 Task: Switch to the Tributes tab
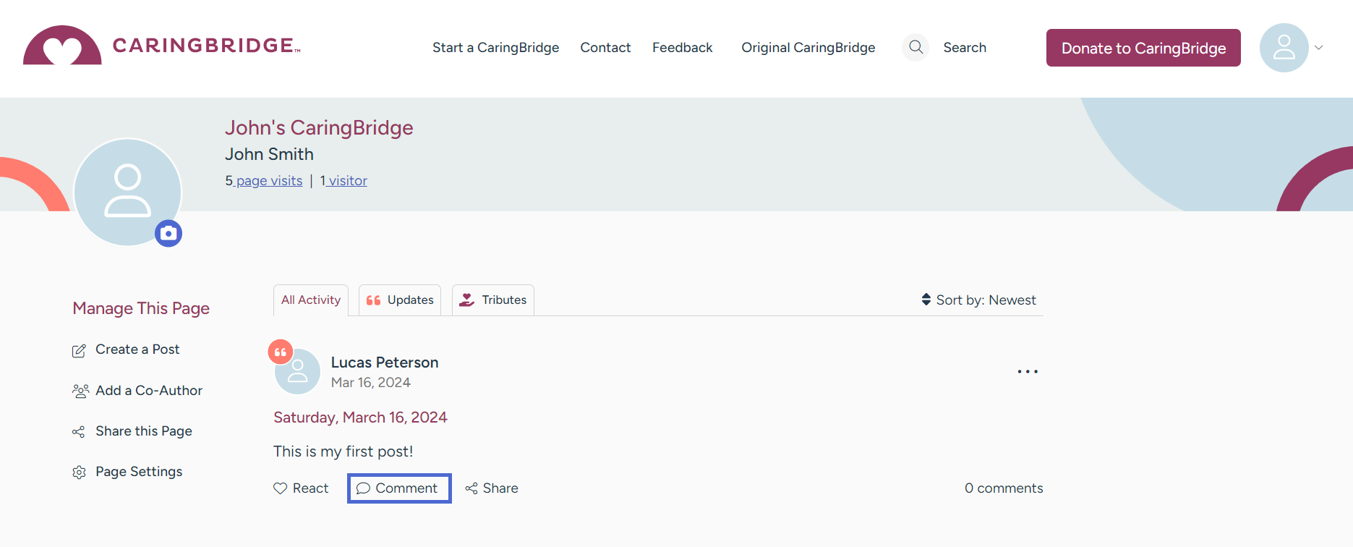pos(493,300)
